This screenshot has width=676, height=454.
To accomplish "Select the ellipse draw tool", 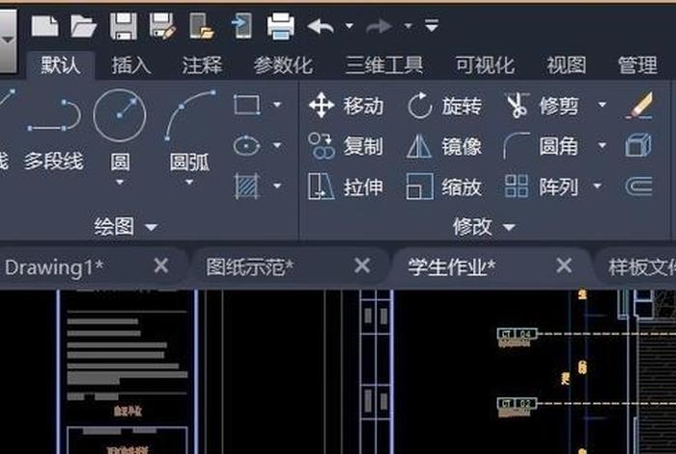I will click(246, 145).
